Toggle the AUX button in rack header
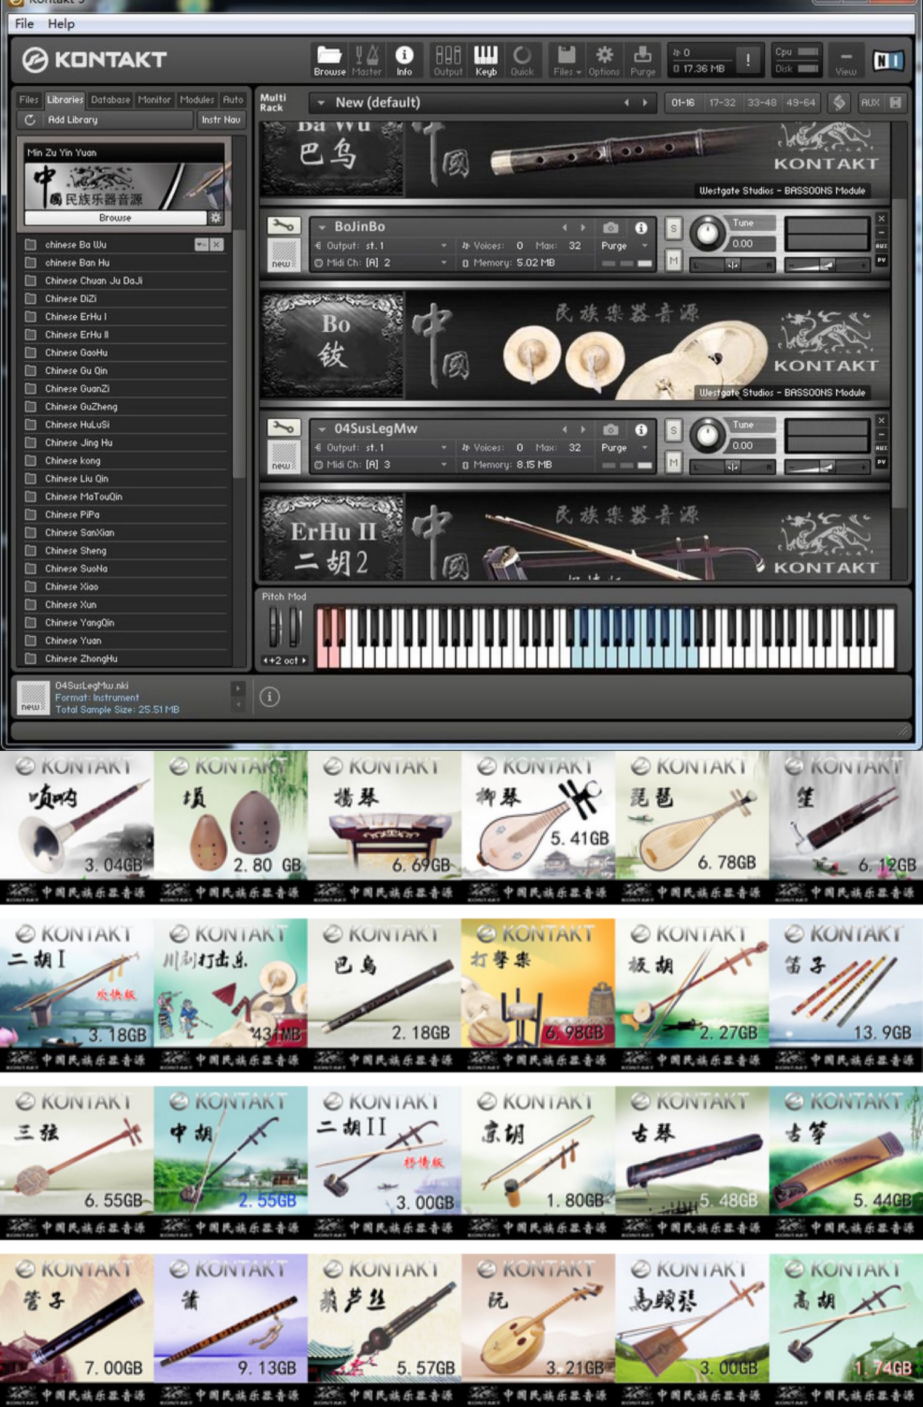The image size is (923, 1407). [869, 102]
